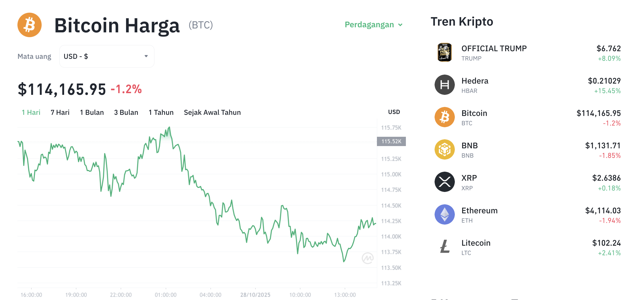Viewport: 625px width, 300px height.
Task: Open the Perdagangan dropdown menu
Action: 373,25
